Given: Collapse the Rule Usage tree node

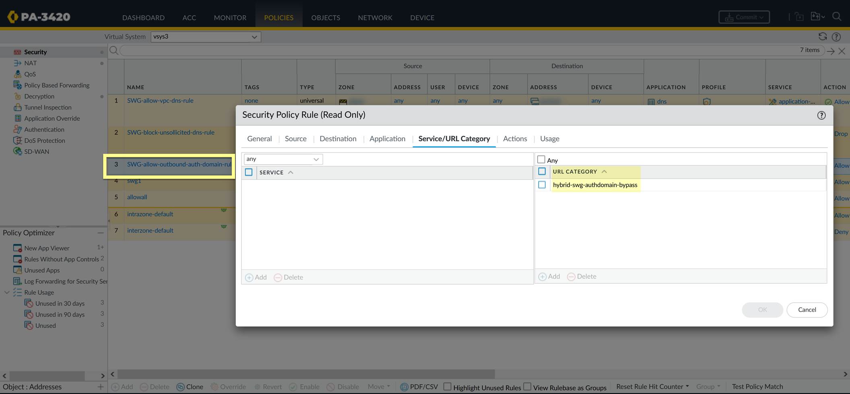Looking at the screenshot, I should click(x=7, y=293).
